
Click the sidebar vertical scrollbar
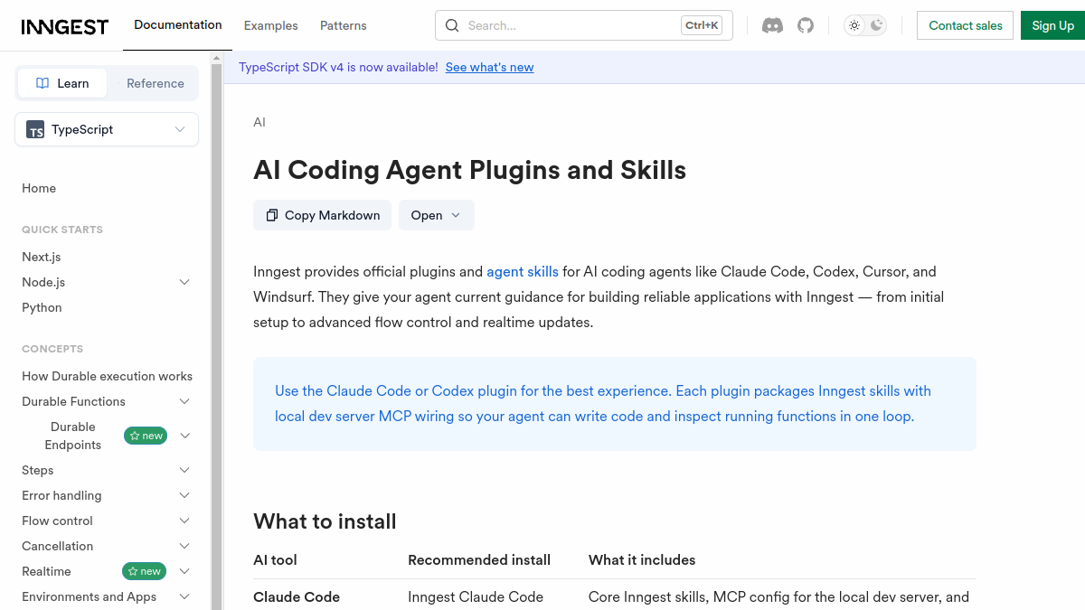(216, 330)
